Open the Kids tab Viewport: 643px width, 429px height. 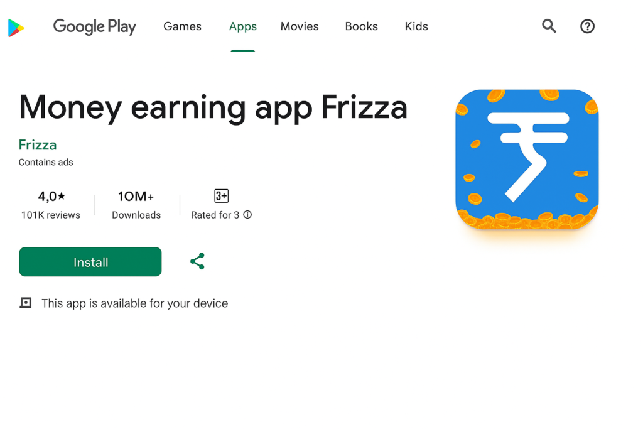(416, 26)
